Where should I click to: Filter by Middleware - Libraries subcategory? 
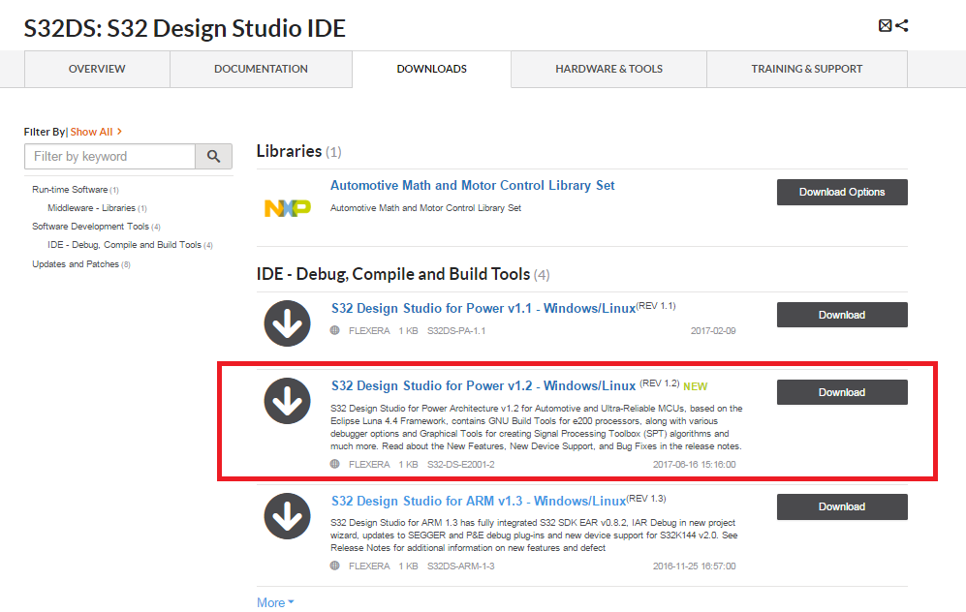pyautogui.click(x=97, y=208)
